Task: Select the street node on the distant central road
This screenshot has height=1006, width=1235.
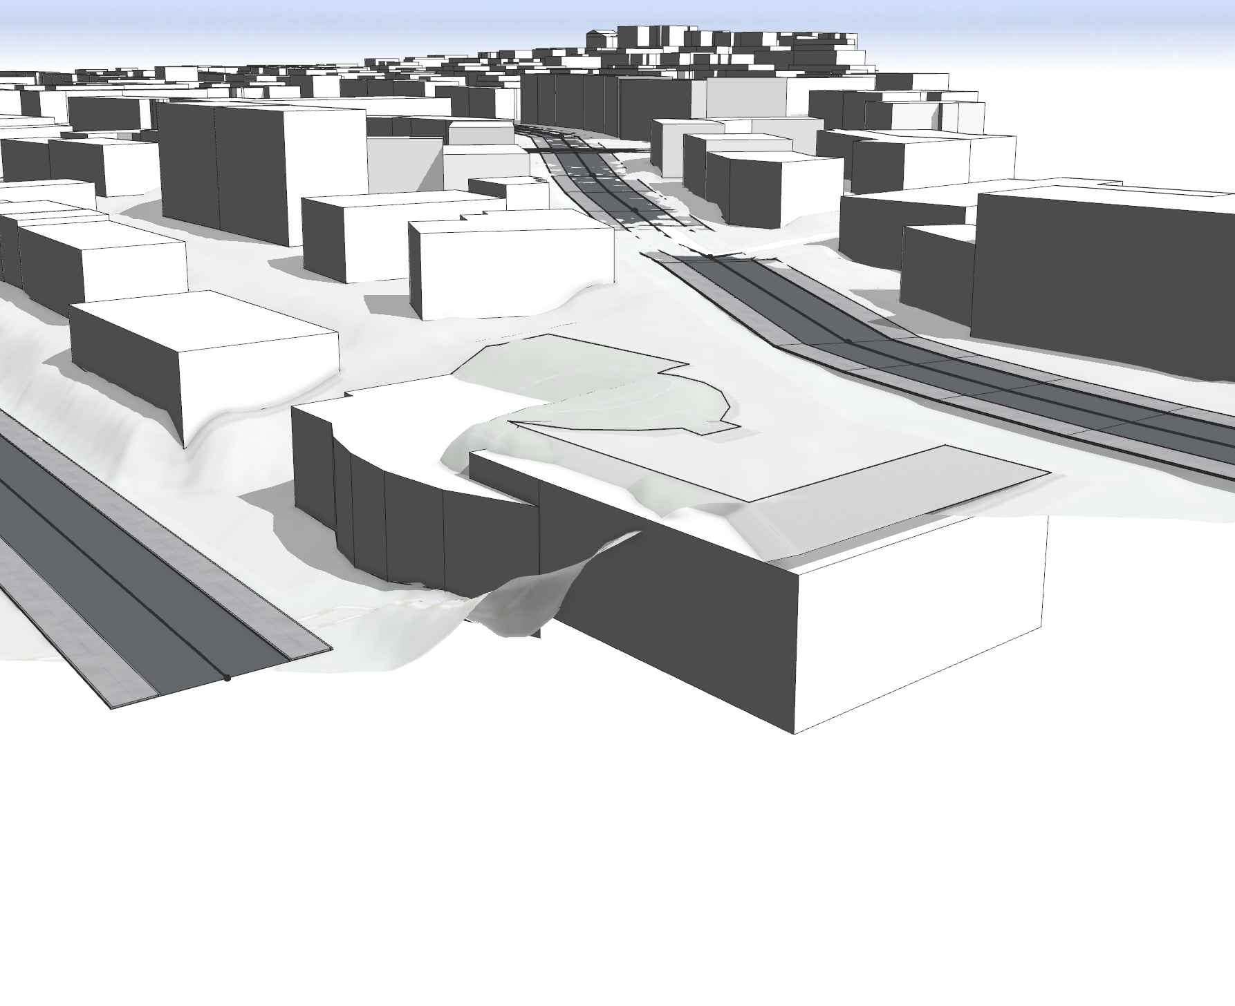Action: [635, 209]
